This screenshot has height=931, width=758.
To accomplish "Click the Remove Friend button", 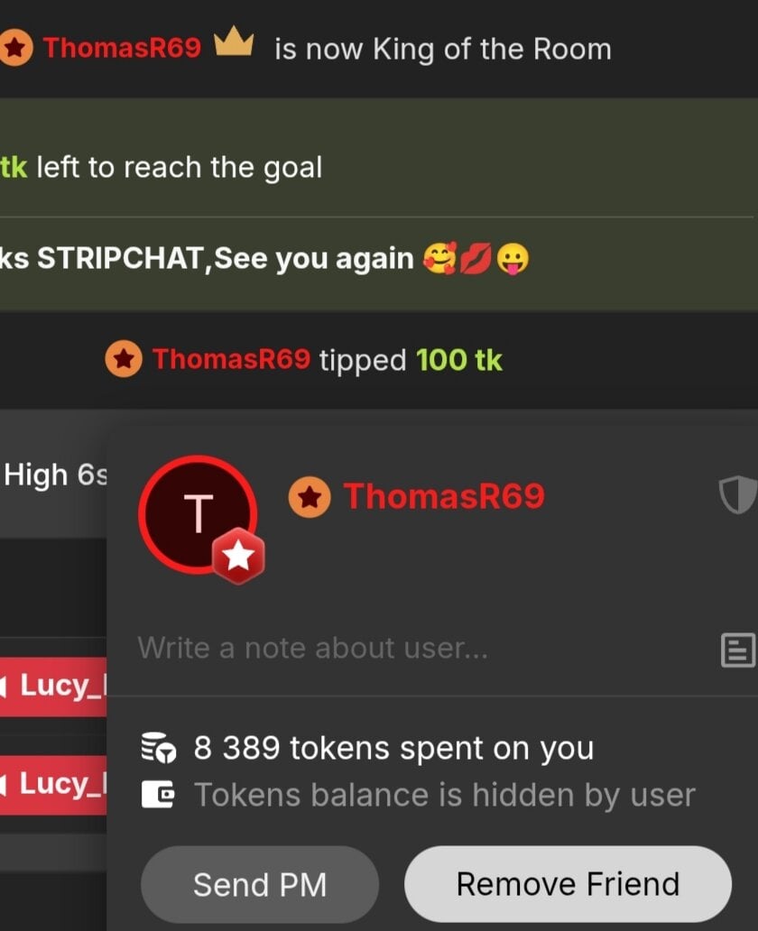I will point(568,883).
